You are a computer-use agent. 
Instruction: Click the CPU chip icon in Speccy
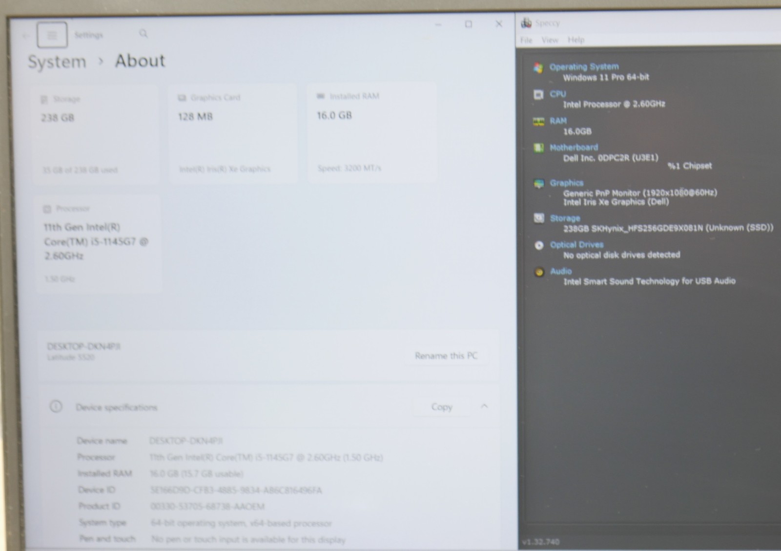(x=538, y=95)
